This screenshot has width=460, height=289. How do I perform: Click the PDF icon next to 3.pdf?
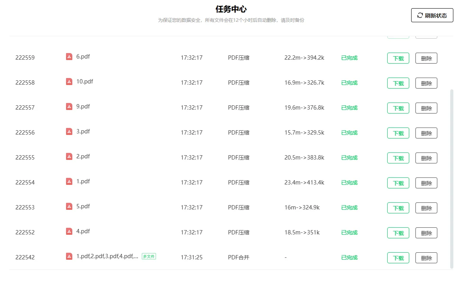pos(69,131)
